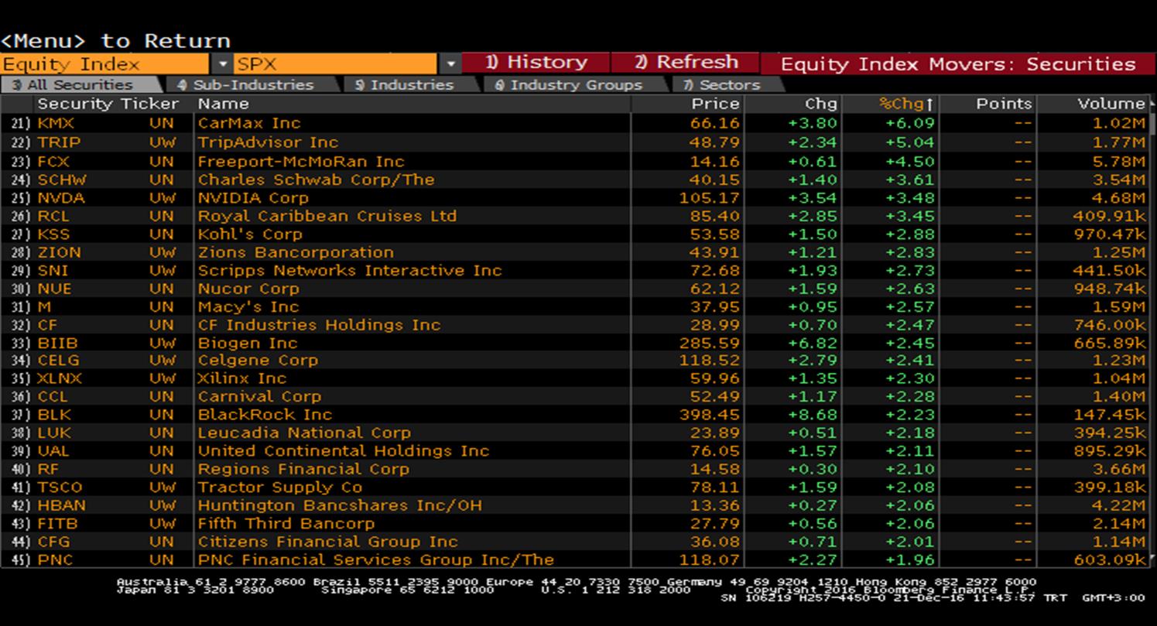
Task: Click TripAdvisor percent change +5.04
Action: [910, 142]
